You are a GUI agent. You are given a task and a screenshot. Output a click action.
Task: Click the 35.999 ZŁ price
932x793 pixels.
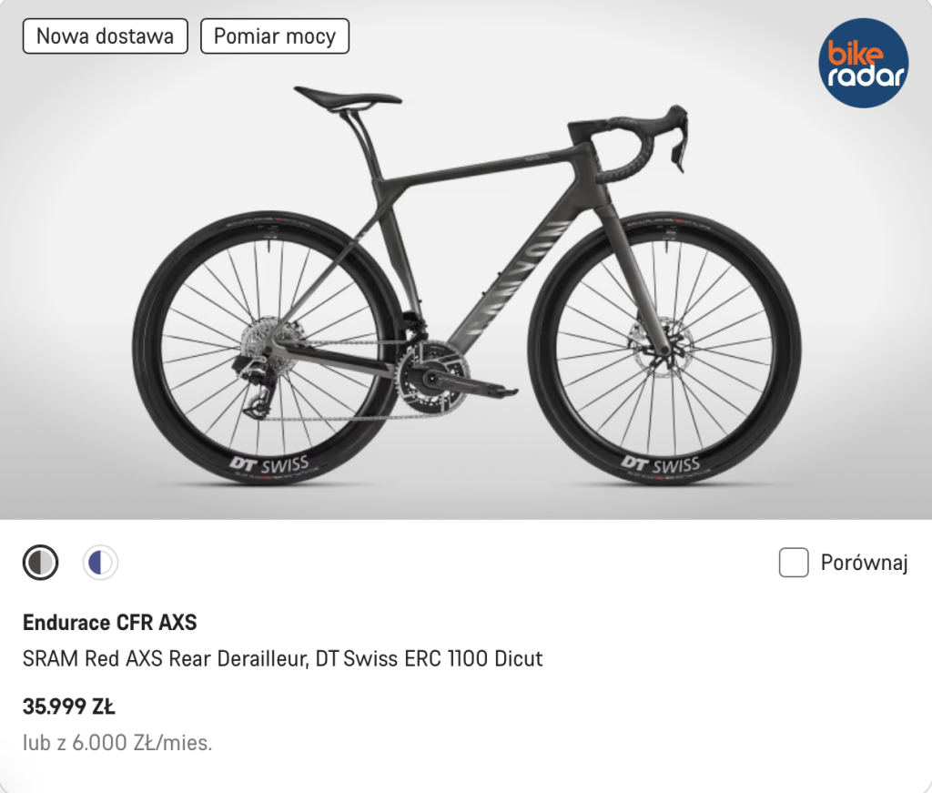click(68, 707)
